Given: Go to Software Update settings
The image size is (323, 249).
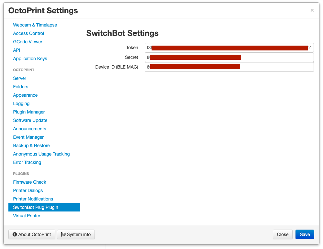Looking at the screenshot, I should (30, 120).
